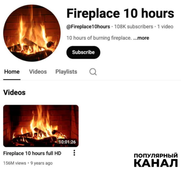
Task: Click the 108K subscribers text
Action: [x=134, y=27]
